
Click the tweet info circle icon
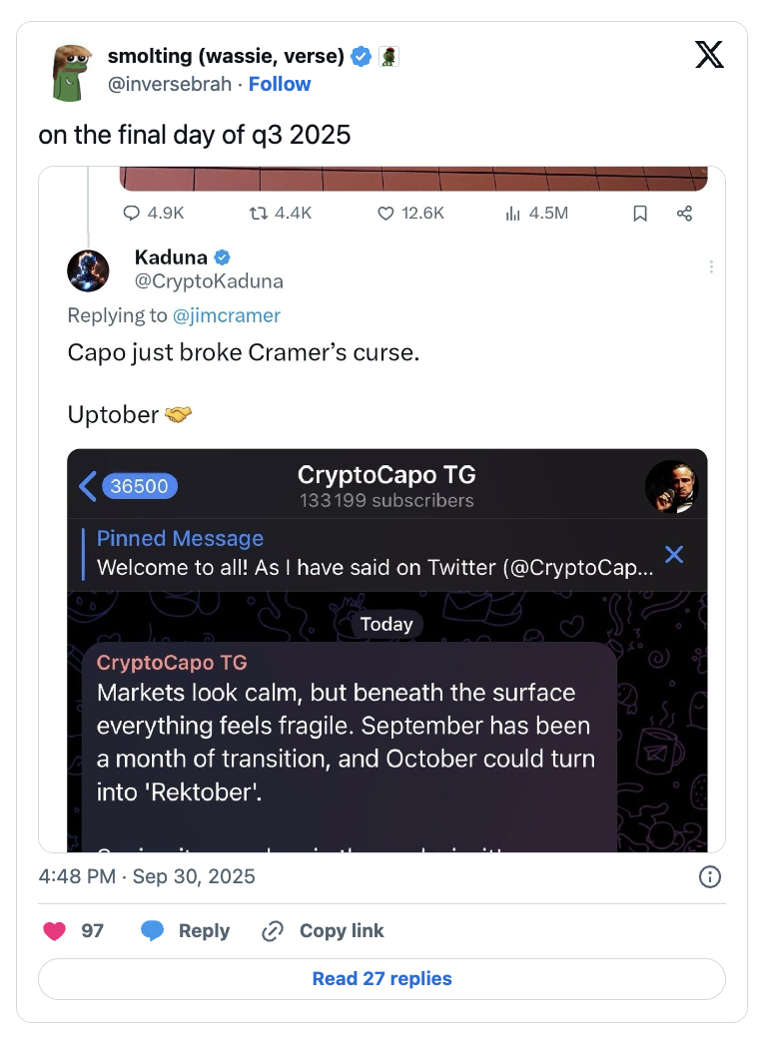710,877
